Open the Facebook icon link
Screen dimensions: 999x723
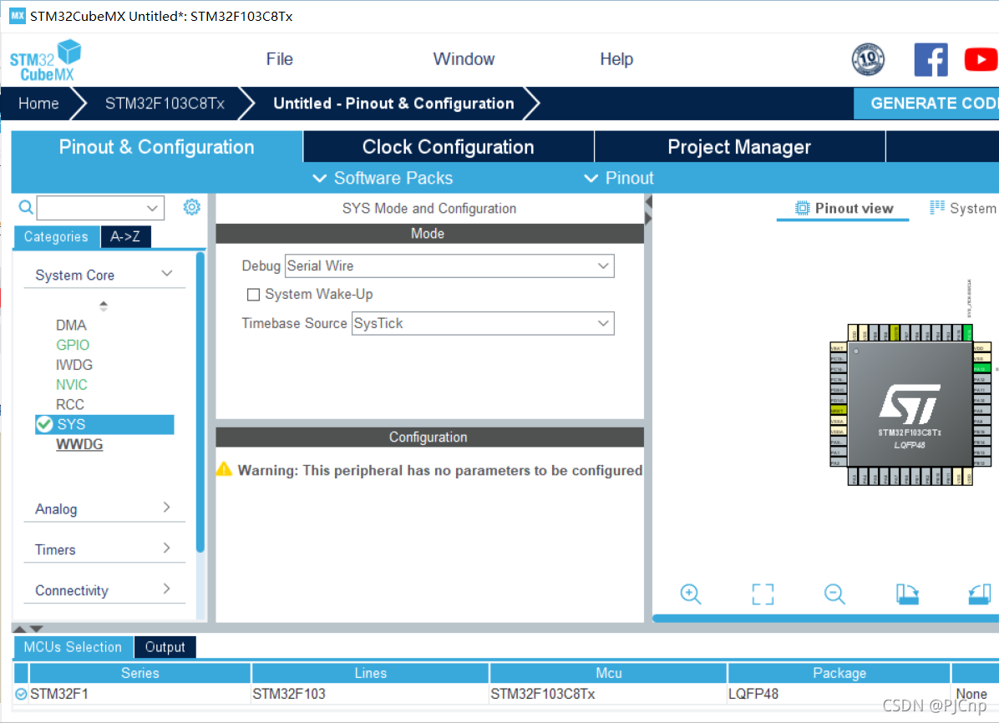click(931, 60)
